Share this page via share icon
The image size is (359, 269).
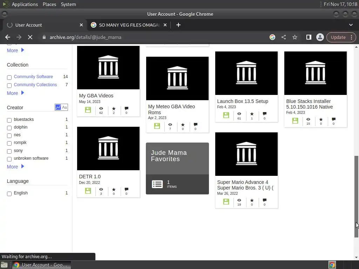(x=283, y=37)
